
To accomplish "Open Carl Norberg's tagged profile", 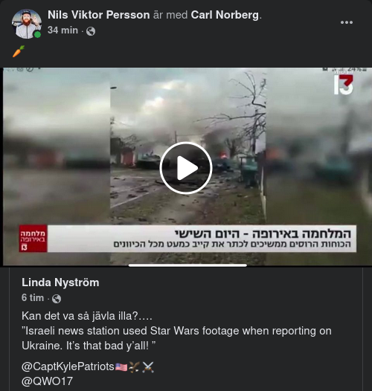I will pyautogui.click(x=225, y=15).
